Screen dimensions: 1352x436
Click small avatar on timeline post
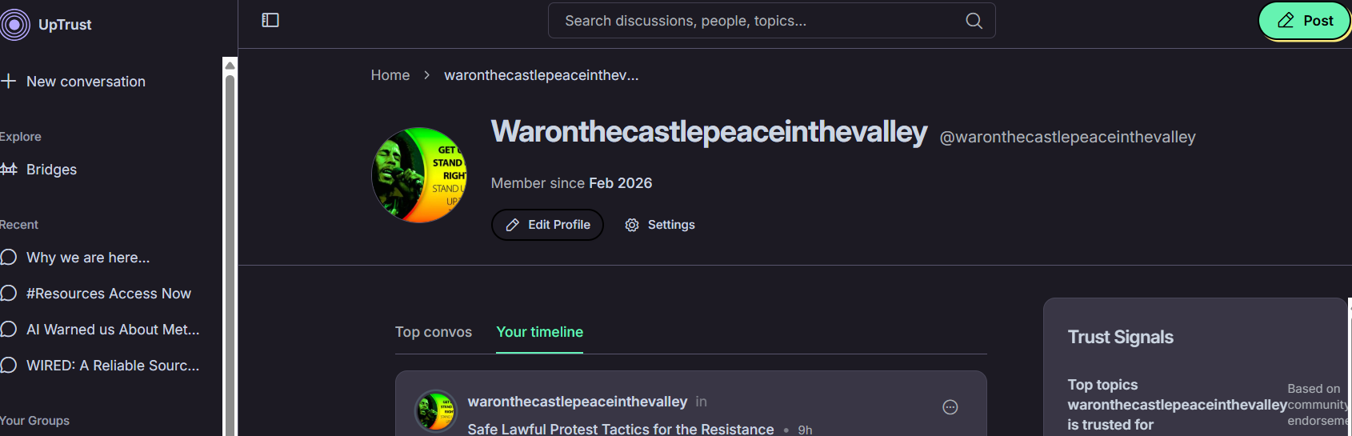436,410
